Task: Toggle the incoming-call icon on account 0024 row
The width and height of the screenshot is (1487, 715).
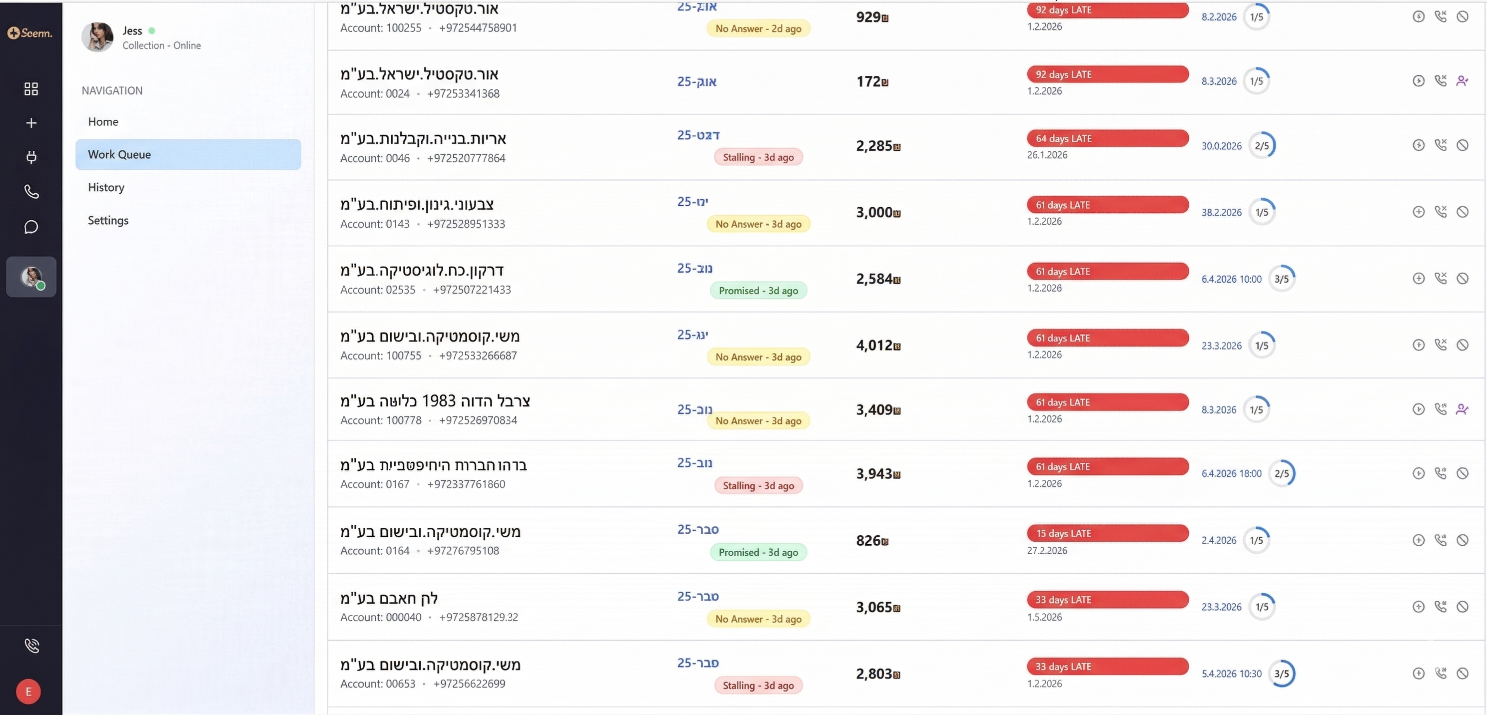Action: pyautogui.click(x=1441, y=81)
